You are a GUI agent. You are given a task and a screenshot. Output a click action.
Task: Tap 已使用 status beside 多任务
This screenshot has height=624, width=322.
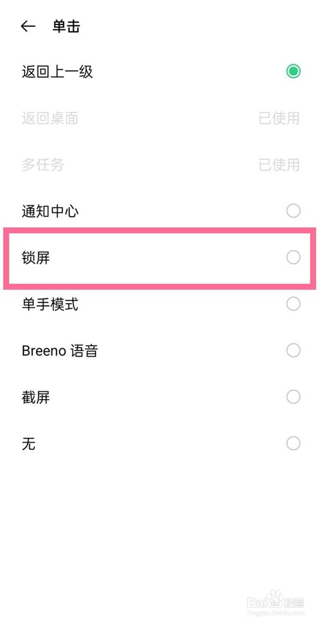point(279,164)
